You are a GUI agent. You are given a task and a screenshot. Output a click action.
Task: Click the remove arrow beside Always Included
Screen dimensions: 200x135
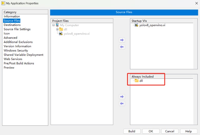pos(122,103)
